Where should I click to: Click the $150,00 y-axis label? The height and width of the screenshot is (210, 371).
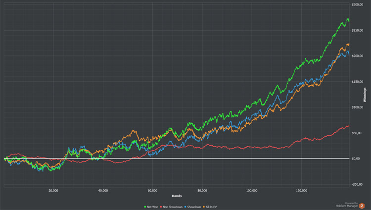point(358,82)
